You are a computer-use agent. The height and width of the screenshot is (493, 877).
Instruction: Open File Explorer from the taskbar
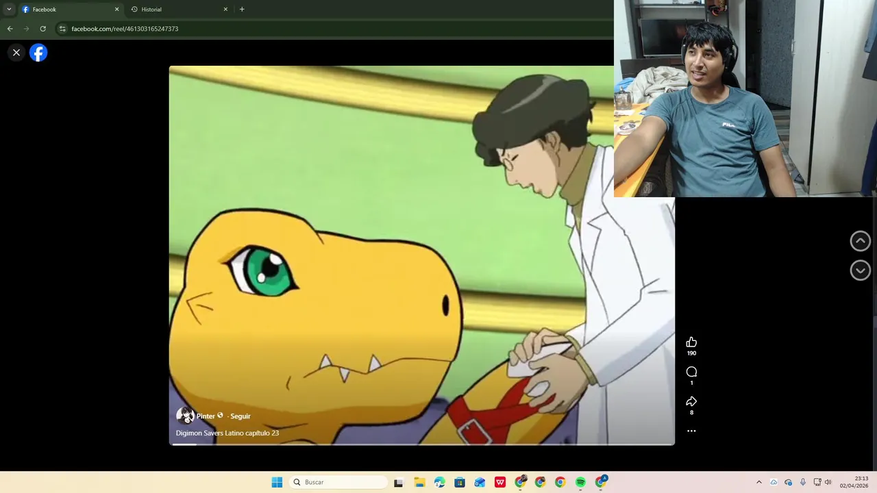point(419,482)
